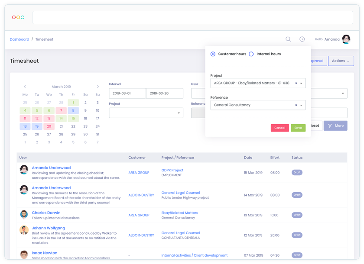Open GDPR Project link
Screen dimensions: 364x264
tap(172, 170)
